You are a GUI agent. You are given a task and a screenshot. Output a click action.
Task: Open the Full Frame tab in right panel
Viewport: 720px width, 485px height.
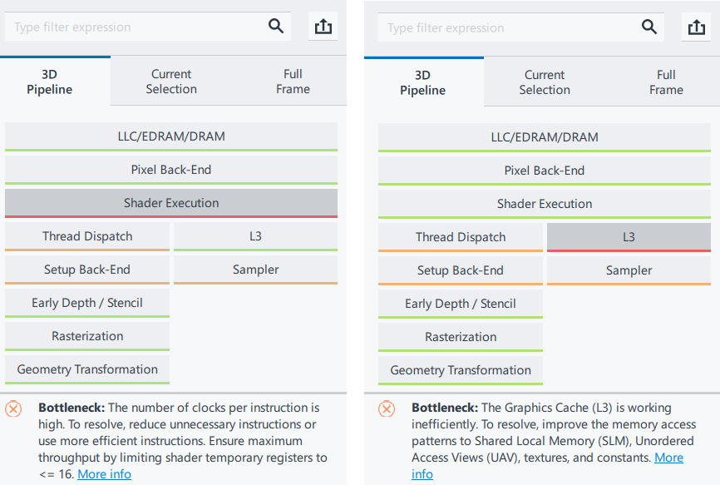coord(666,82)
